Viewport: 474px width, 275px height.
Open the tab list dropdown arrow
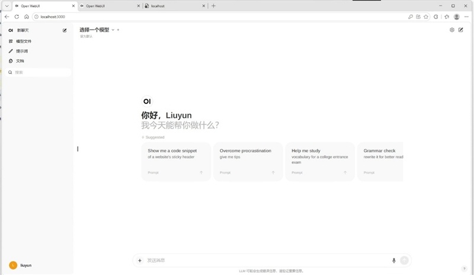pyautogui.click(x=7, y=6)
